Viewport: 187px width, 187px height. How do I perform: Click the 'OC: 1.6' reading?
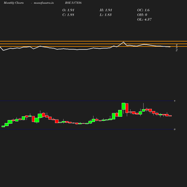pyautogui.click(x=143, y=10)
